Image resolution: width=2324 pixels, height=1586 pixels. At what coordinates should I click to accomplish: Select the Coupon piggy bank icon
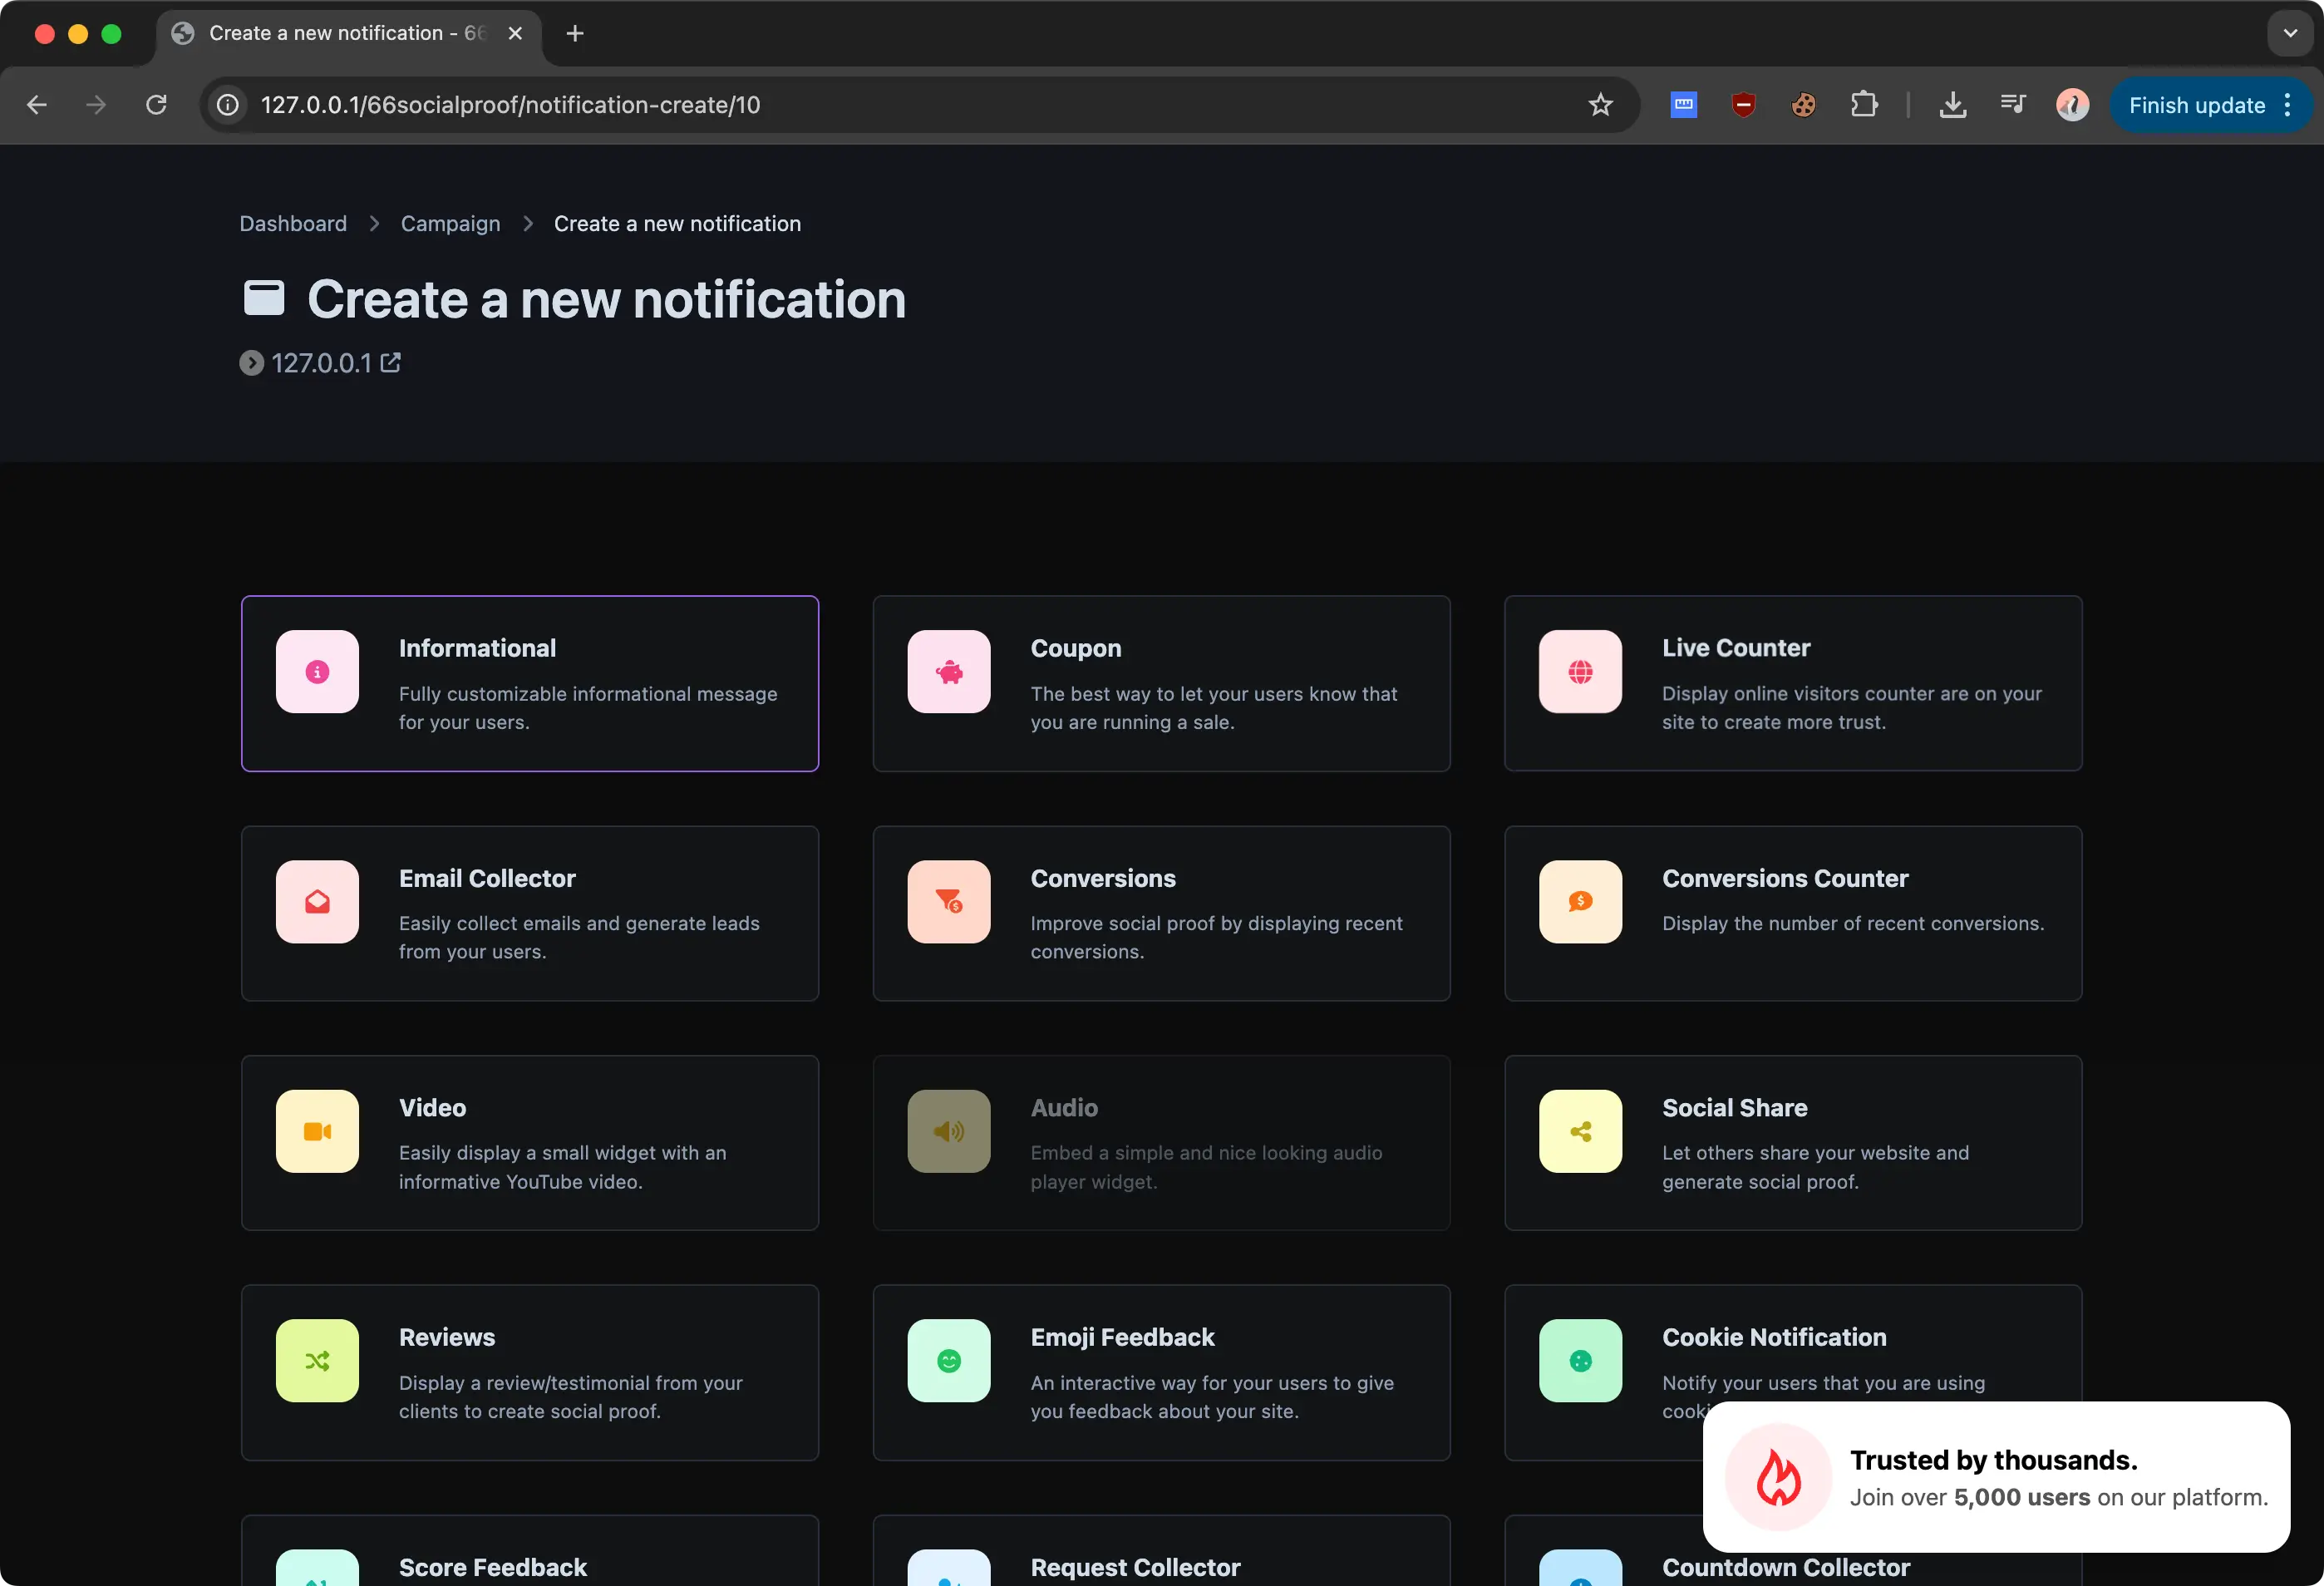[x=948, y=672]
